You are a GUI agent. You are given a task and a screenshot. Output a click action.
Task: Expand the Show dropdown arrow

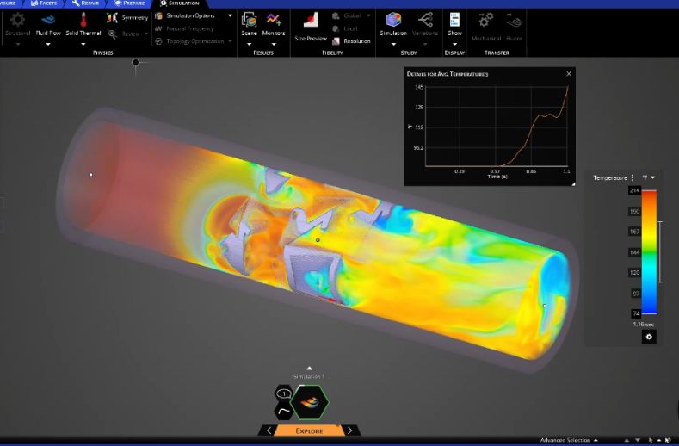click(x=454, y=44)
